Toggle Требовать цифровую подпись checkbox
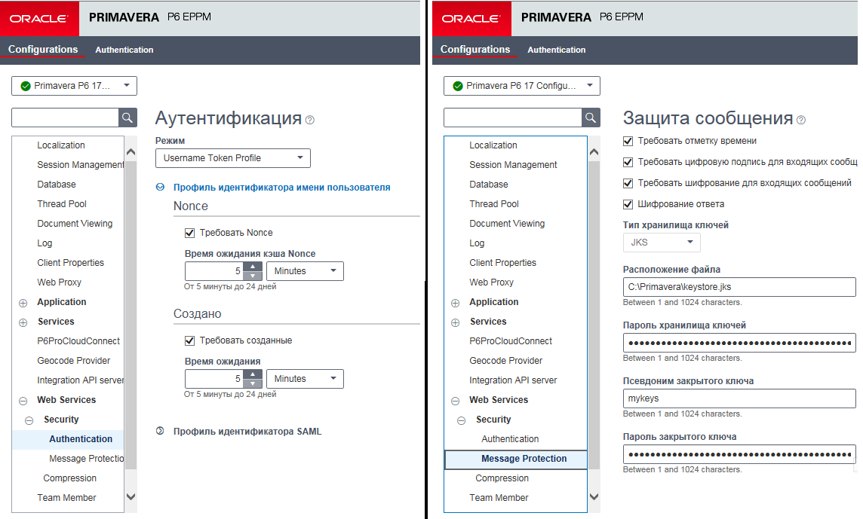Image resolution: width=863 pixels, height=519 pixels. pos(628,162)
